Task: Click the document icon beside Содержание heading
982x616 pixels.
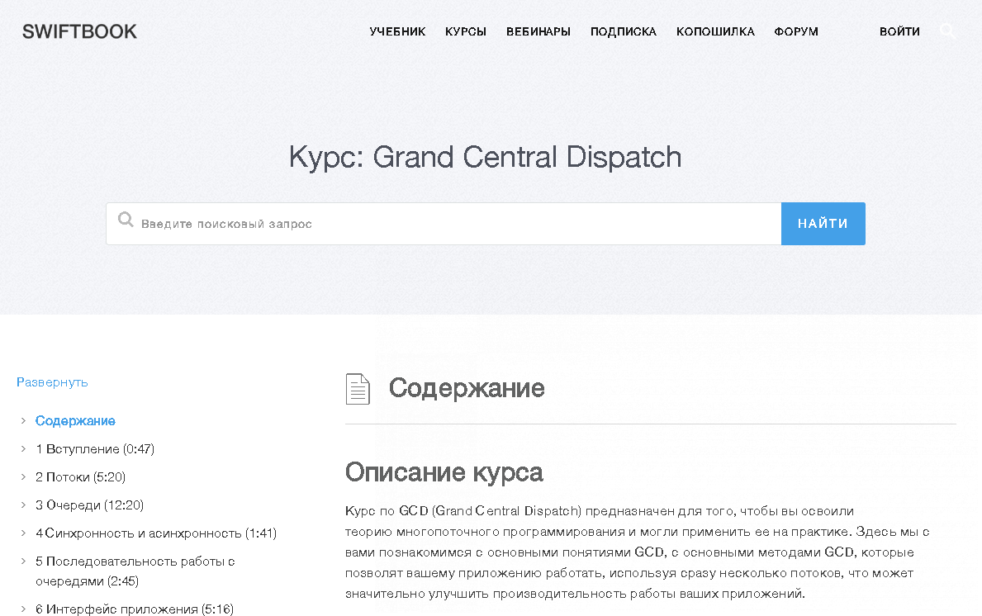Action: point(358,389)
